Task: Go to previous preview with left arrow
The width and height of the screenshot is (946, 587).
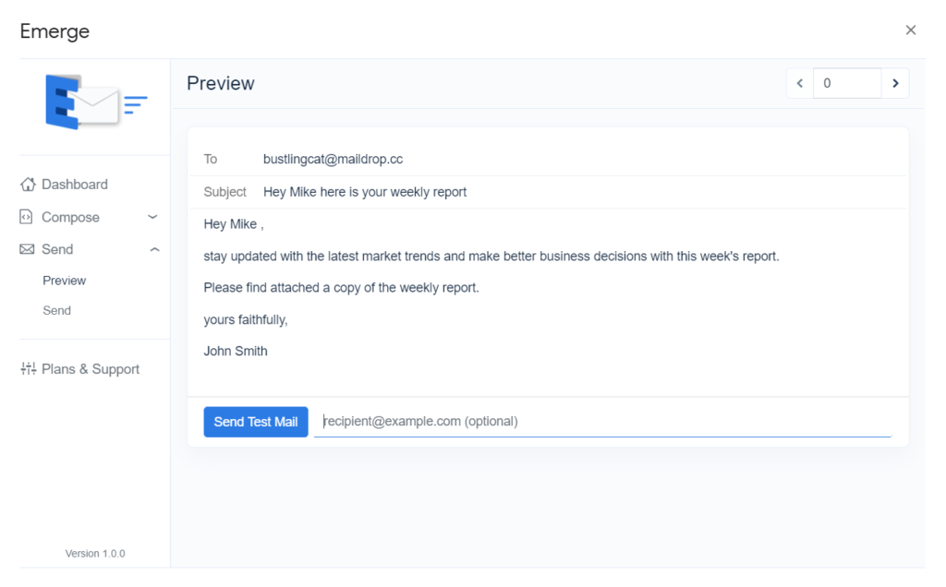Action: pyautogui.click(x=800, y=83)
